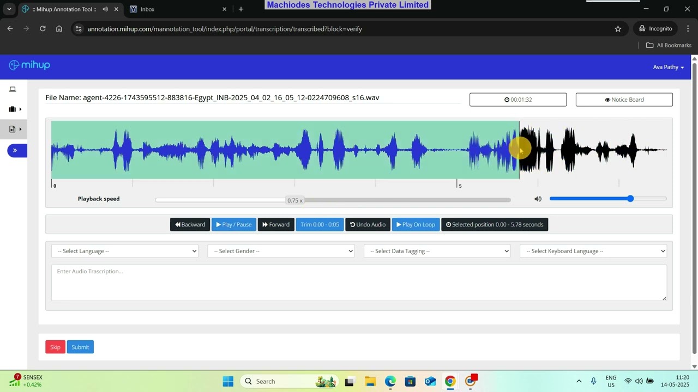Open Microsoft Edge from the taskbar
The width and height of the screenshot is (698, 392).
[390, 382]
